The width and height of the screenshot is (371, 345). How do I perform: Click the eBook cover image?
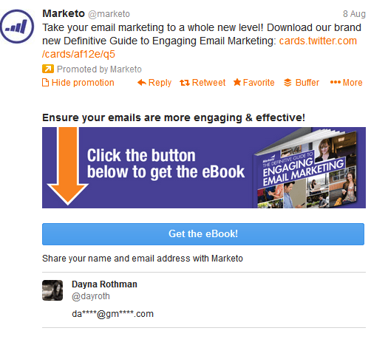click(x=305, y=168)
